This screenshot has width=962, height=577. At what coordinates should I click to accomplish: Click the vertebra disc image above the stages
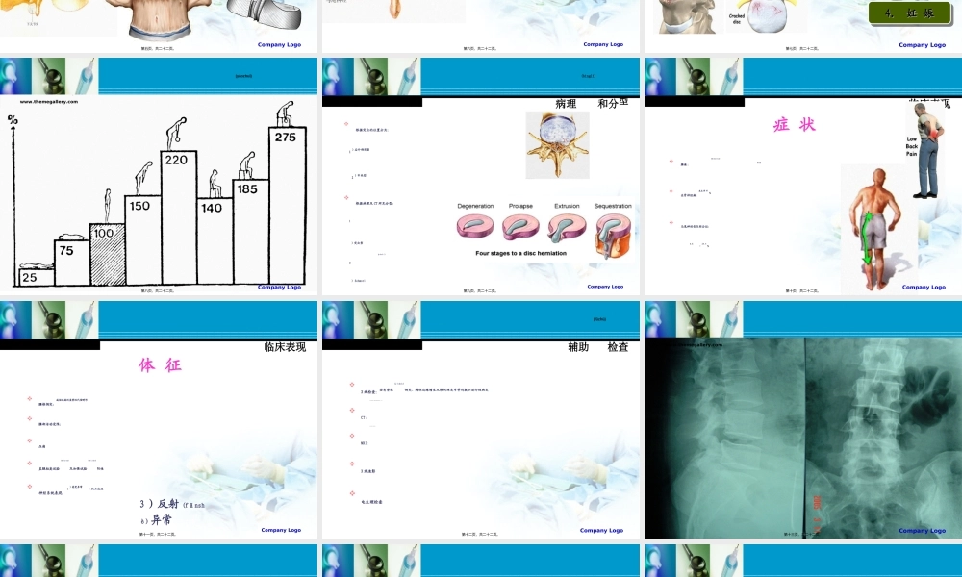click(x=556, y=144)
